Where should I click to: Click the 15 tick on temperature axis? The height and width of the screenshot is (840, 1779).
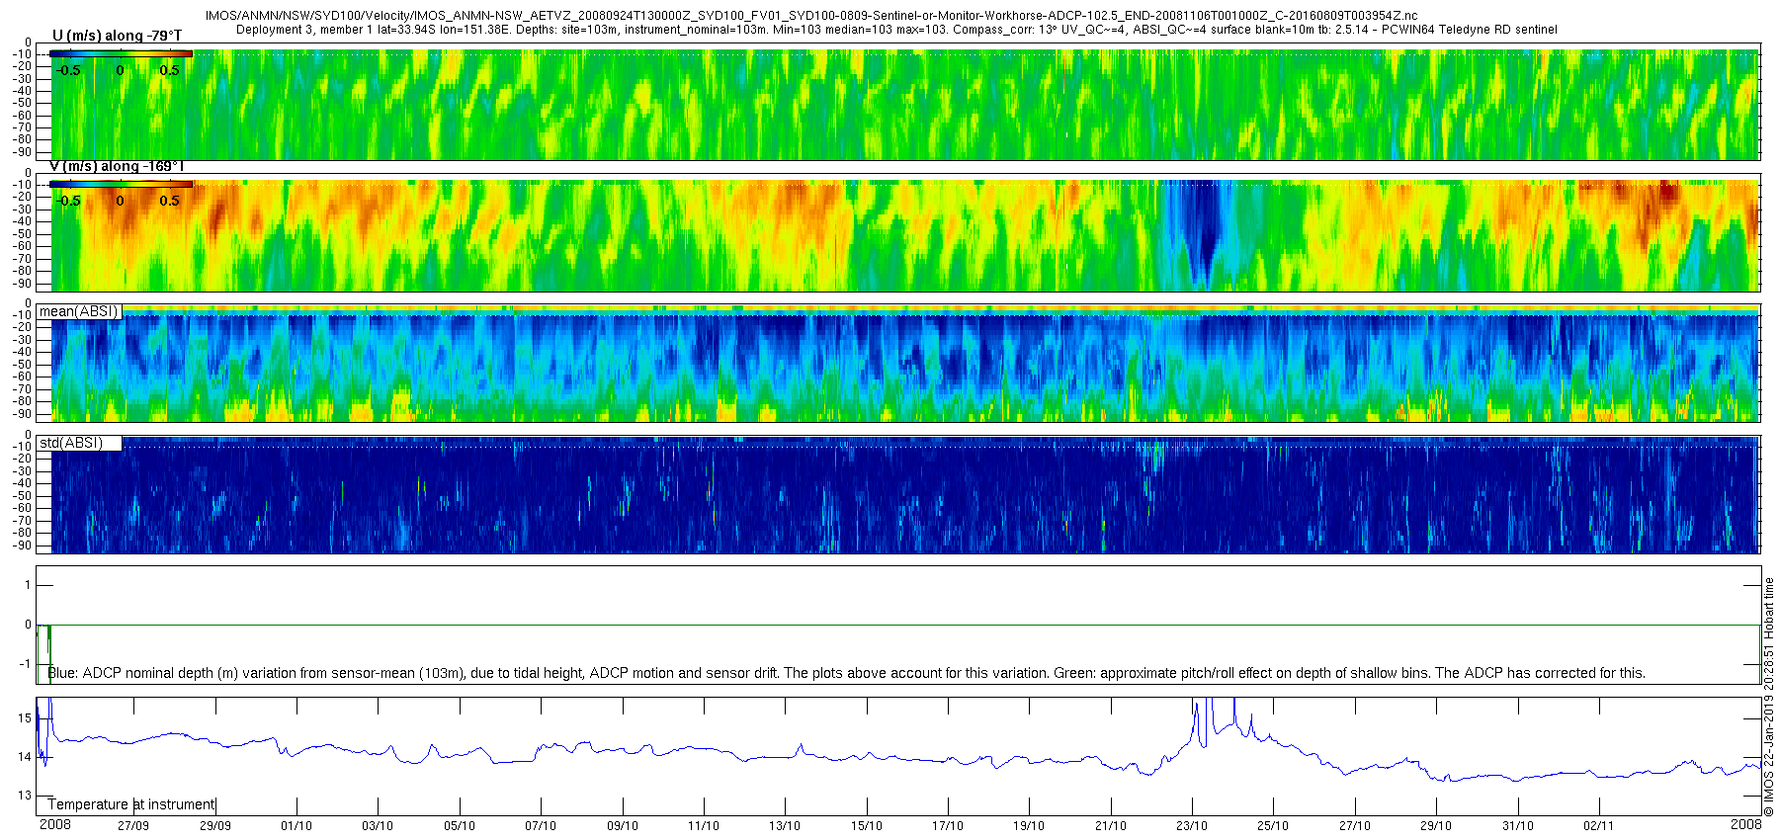25,718
